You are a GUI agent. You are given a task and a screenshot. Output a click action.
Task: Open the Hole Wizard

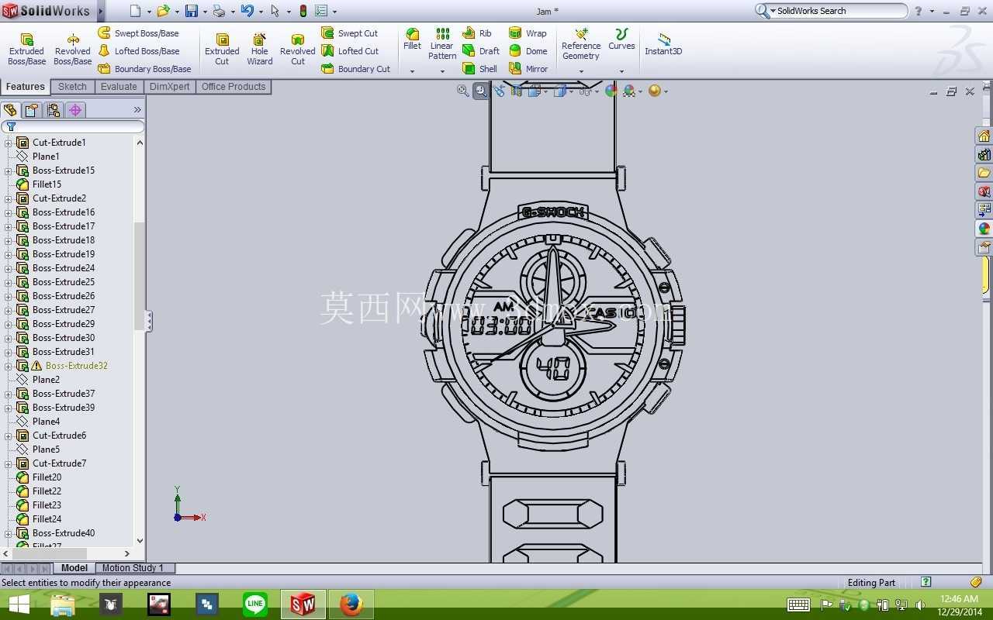260,50
